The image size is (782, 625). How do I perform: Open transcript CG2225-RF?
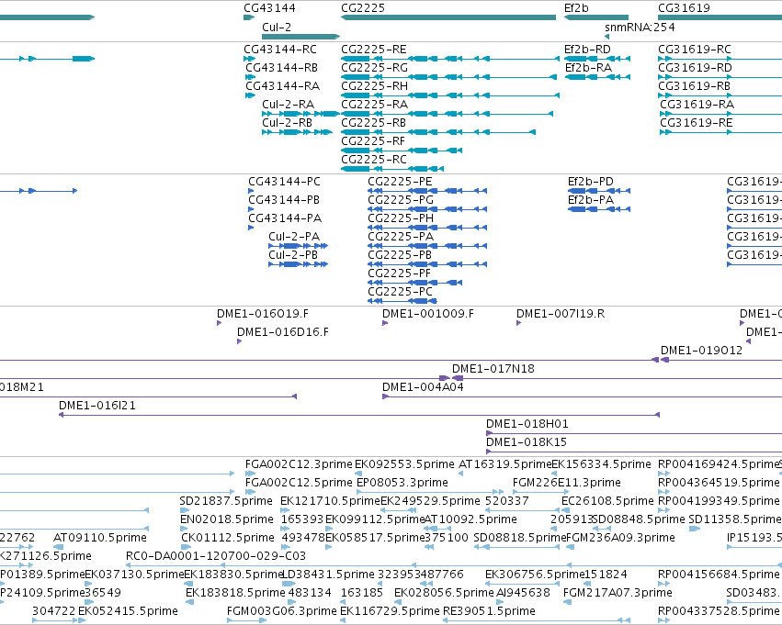click(x=373, y=141)
